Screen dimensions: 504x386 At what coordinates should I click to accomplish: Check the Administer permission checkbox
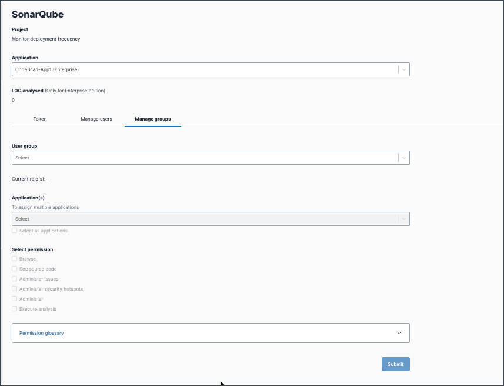click(x=15, y=298)
